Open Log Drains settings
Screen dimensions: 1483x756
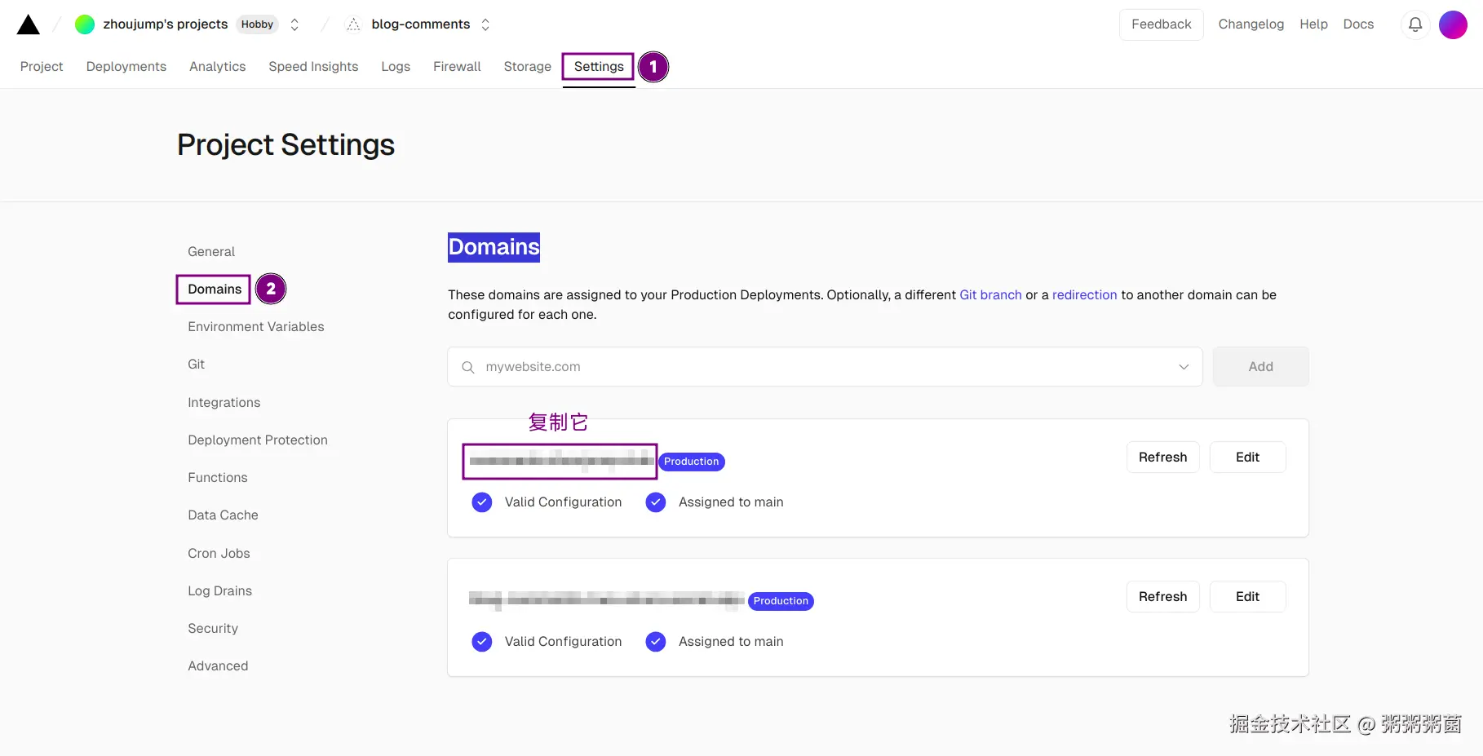219,591
